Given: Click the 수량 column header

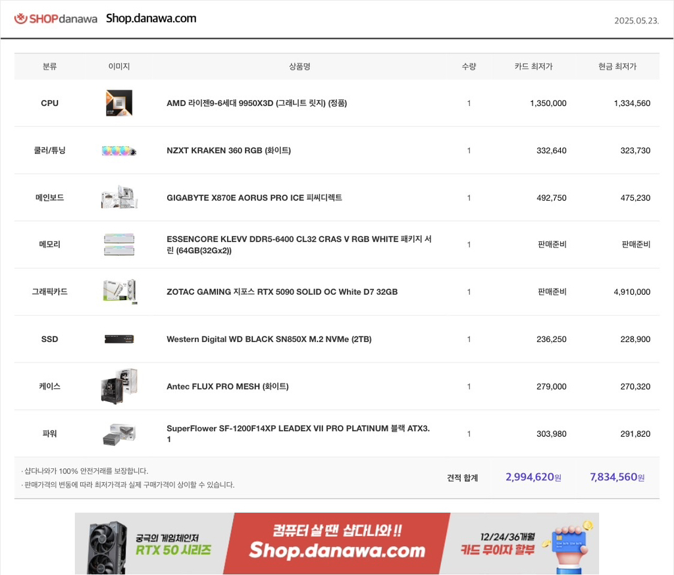Looking at the screenshot, I should tap(469, 66).
